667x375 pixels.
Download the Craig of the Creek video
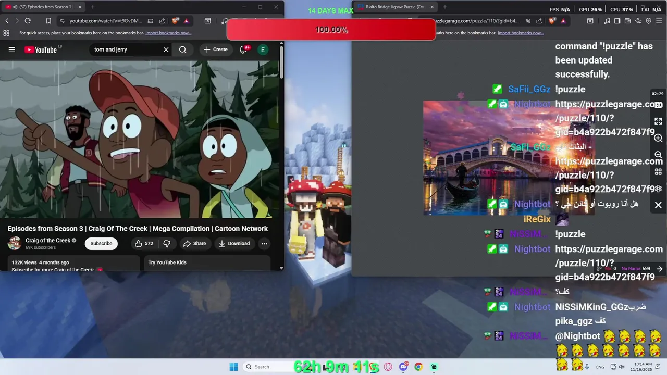(x=234, y=243)
